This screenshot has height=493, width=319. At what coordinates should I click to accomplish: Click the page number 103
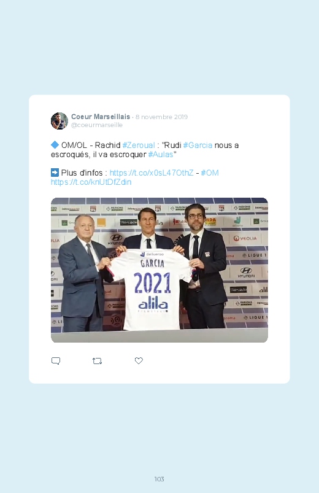click(x=159, y=479)
